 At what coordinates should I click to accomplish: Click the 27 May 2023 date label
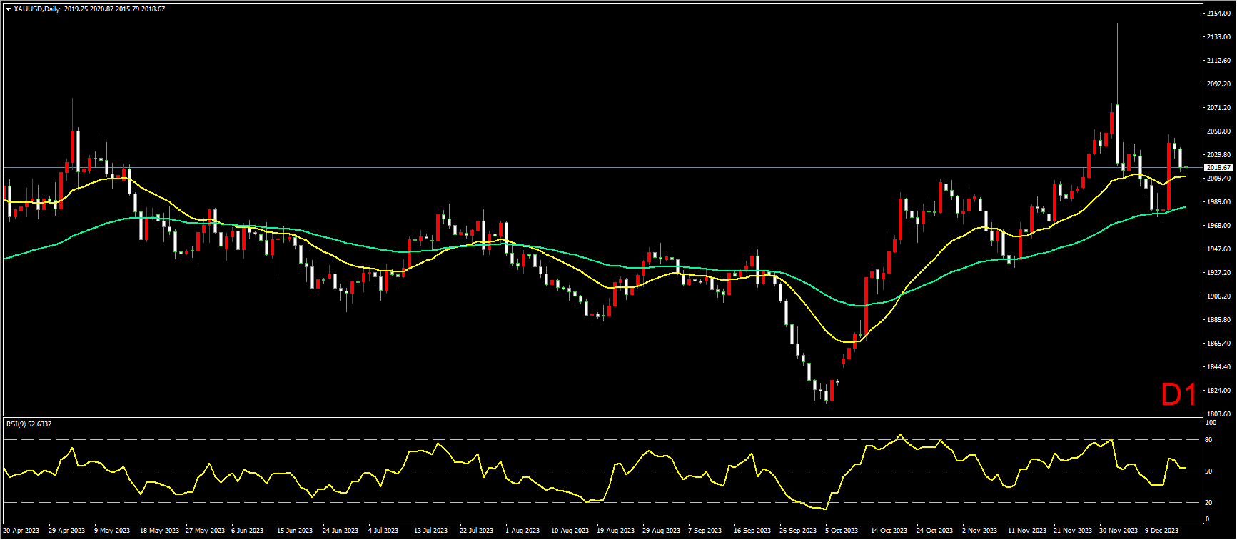coord(206,531)
